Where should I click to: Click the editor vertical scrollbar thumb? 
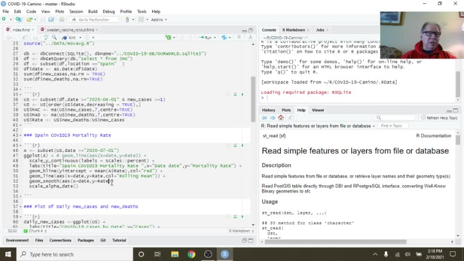pyautogui.click(x=253, y=99)
